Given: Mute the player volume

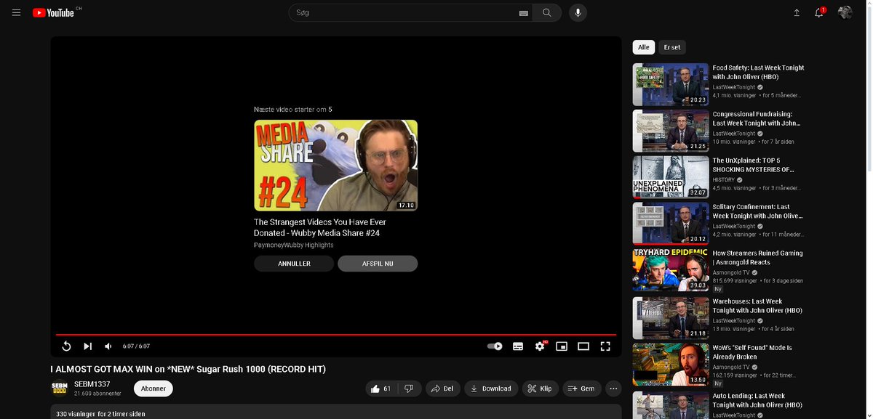Looking at the screenshot, I should [108, 346].
